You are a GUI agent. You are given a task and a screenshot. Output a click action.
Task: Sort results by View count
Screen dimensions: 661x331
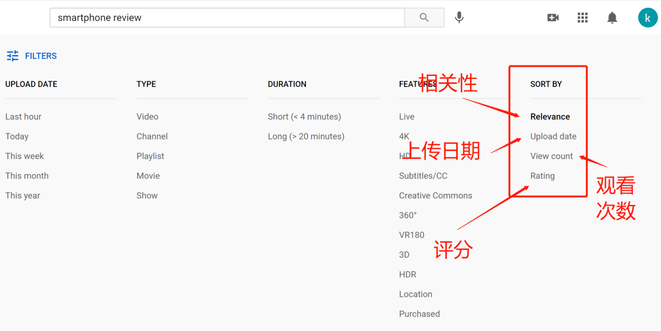551,156
